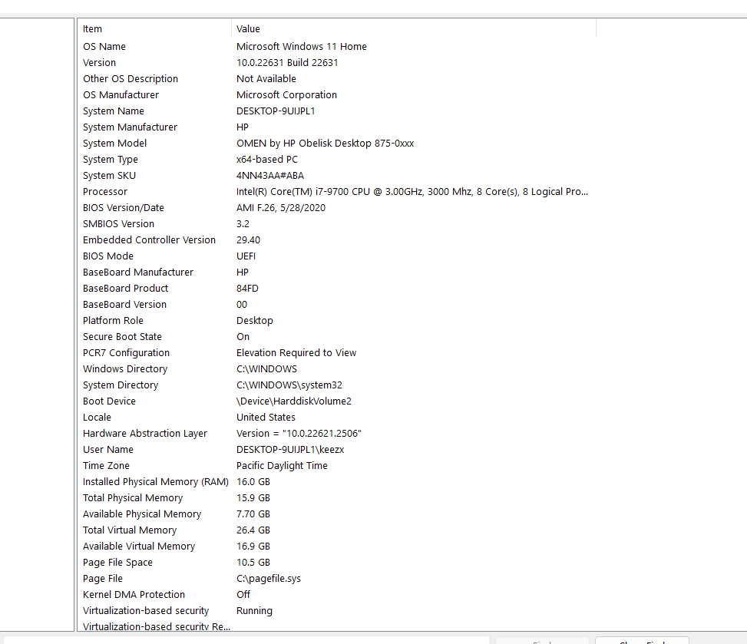747x644 pixels.
Task: Click the Close Find button
Action: click(643, 639)
